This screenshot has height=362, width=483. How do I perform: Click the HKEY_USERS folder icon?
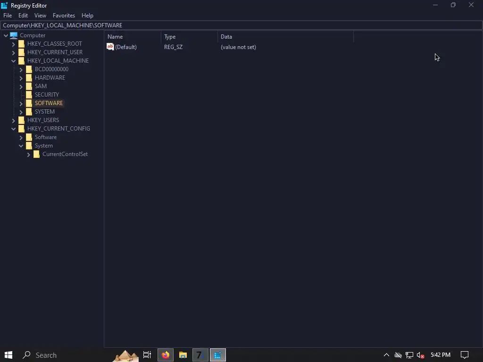[21, 120]
